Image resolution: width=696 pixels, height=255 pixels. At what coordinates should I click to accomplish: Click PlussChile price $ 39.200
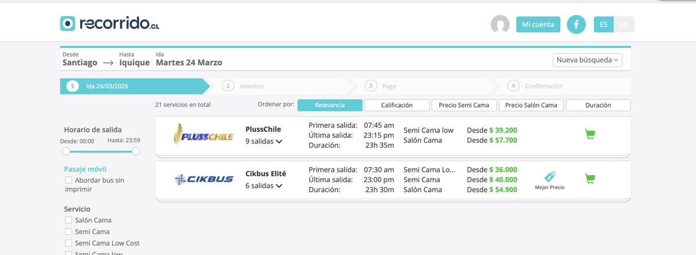(x=503, y=130)
